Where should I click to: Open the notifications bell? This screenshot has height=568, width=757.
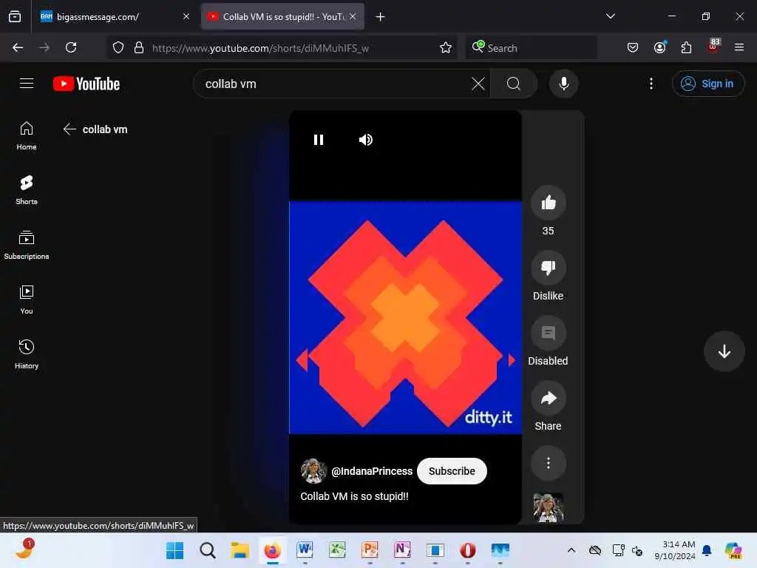point(707,550)
